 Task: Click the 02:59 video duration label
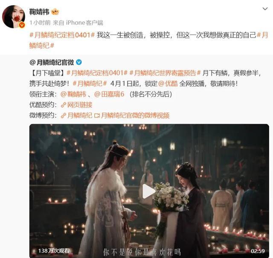(x=258, y=251)
